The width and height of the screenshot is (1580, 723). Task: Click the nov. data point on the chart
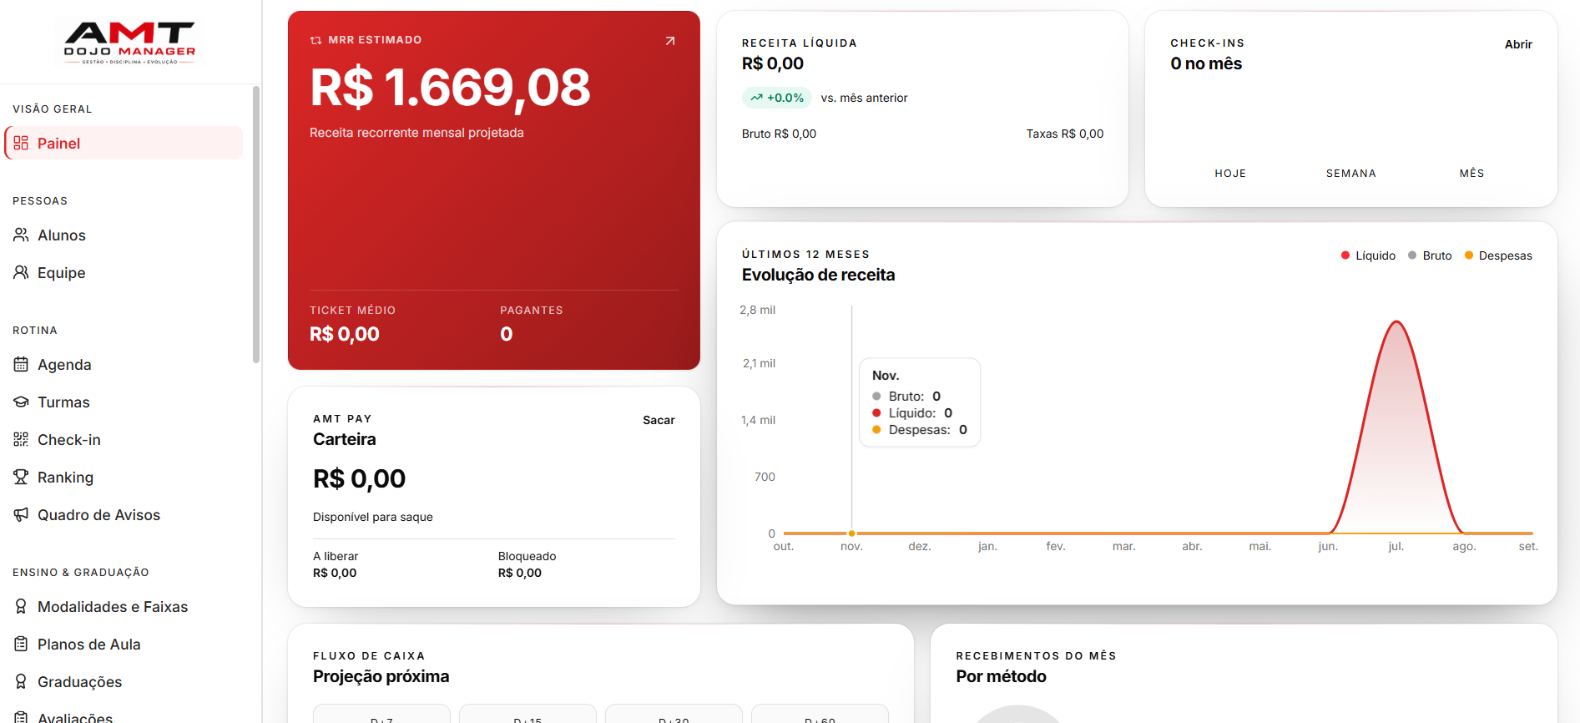coord(851,533)
